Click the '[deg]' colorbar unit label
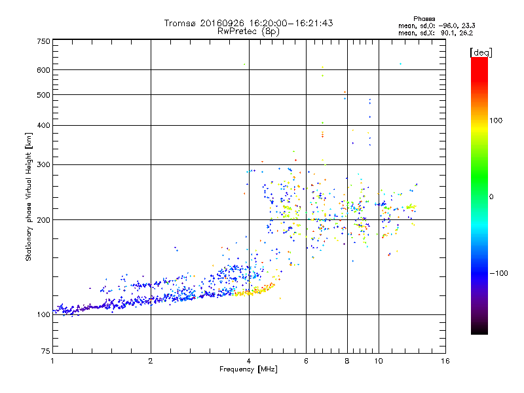524x393 pixels. click(x=481, y=52)
